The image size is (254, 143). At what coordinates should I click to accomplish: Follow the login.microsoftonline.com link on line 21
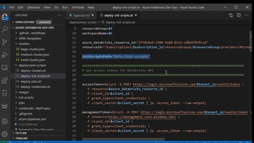point(187,84)
